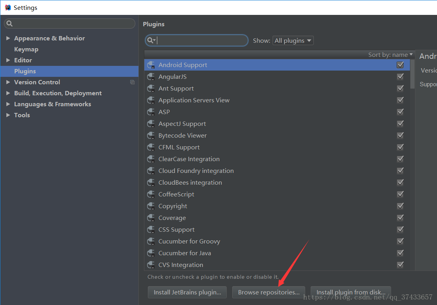Click the Cucumber for Groovy plugin icon
This screenshot has height=305, width=437.
151,241
